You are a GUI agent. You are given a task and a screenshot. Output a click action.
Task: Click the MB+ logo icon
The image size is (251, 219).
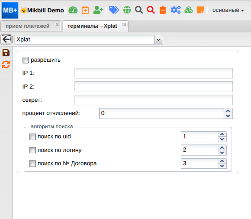[10, 10]
